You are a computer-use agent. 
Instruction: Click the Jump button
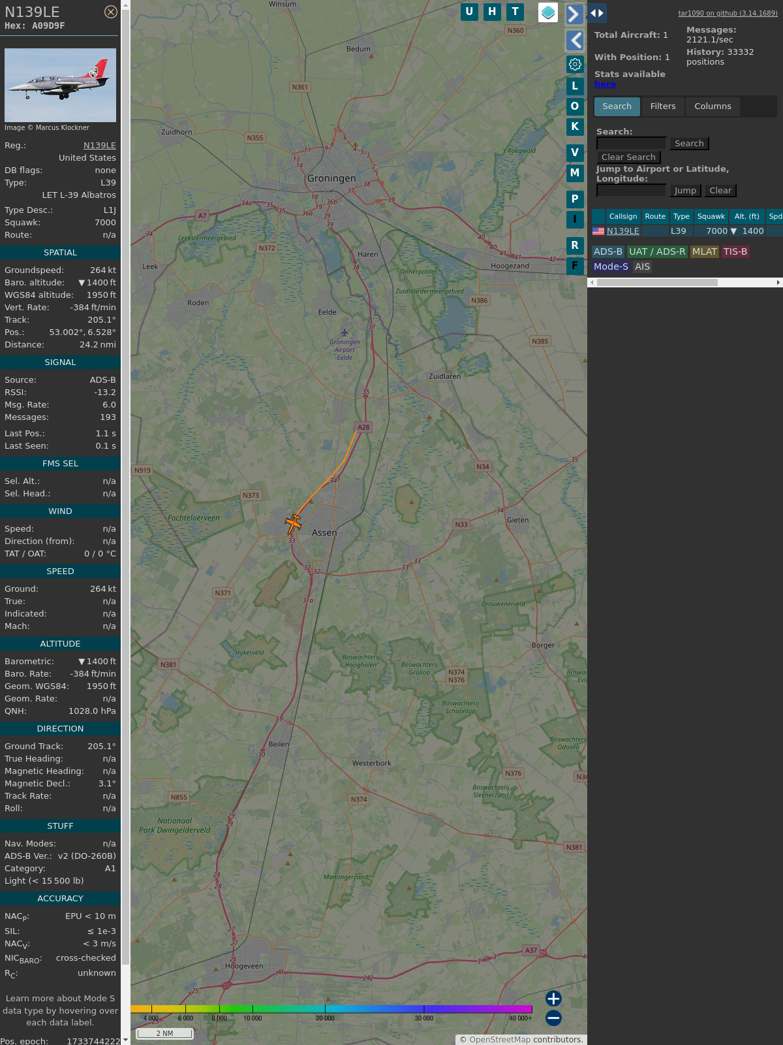point(685,191)
